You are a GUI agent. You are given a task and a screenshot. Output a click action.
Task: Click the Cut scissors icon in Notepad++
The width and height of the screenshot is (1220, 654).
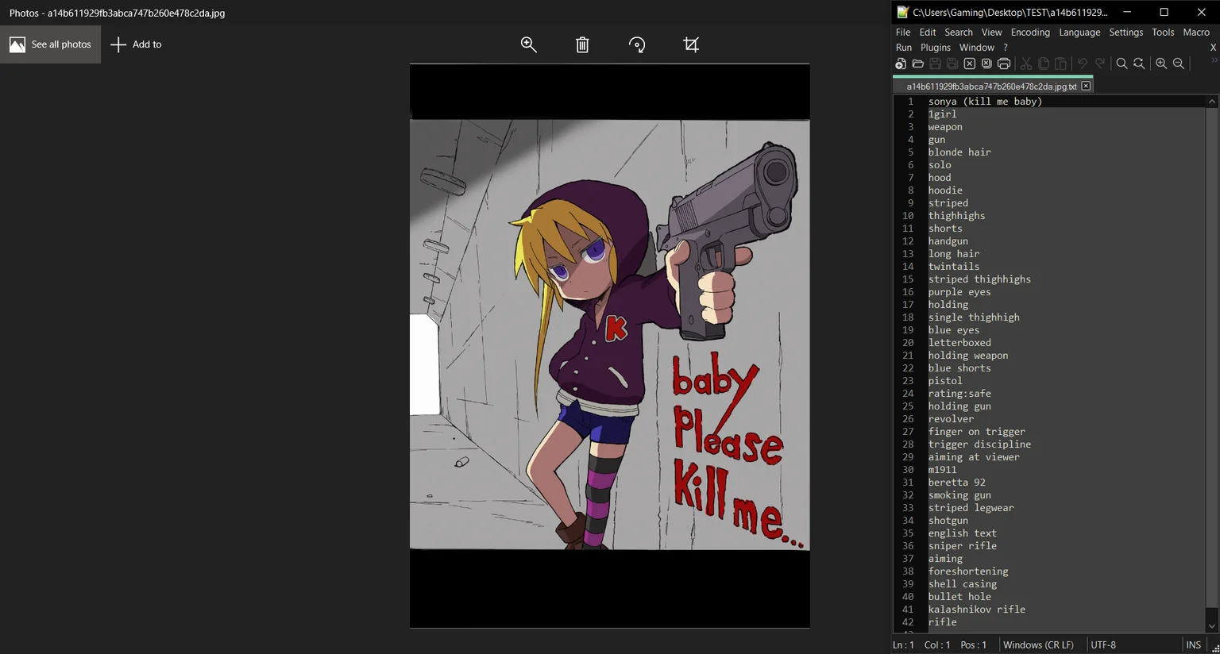pos(1026,63)
